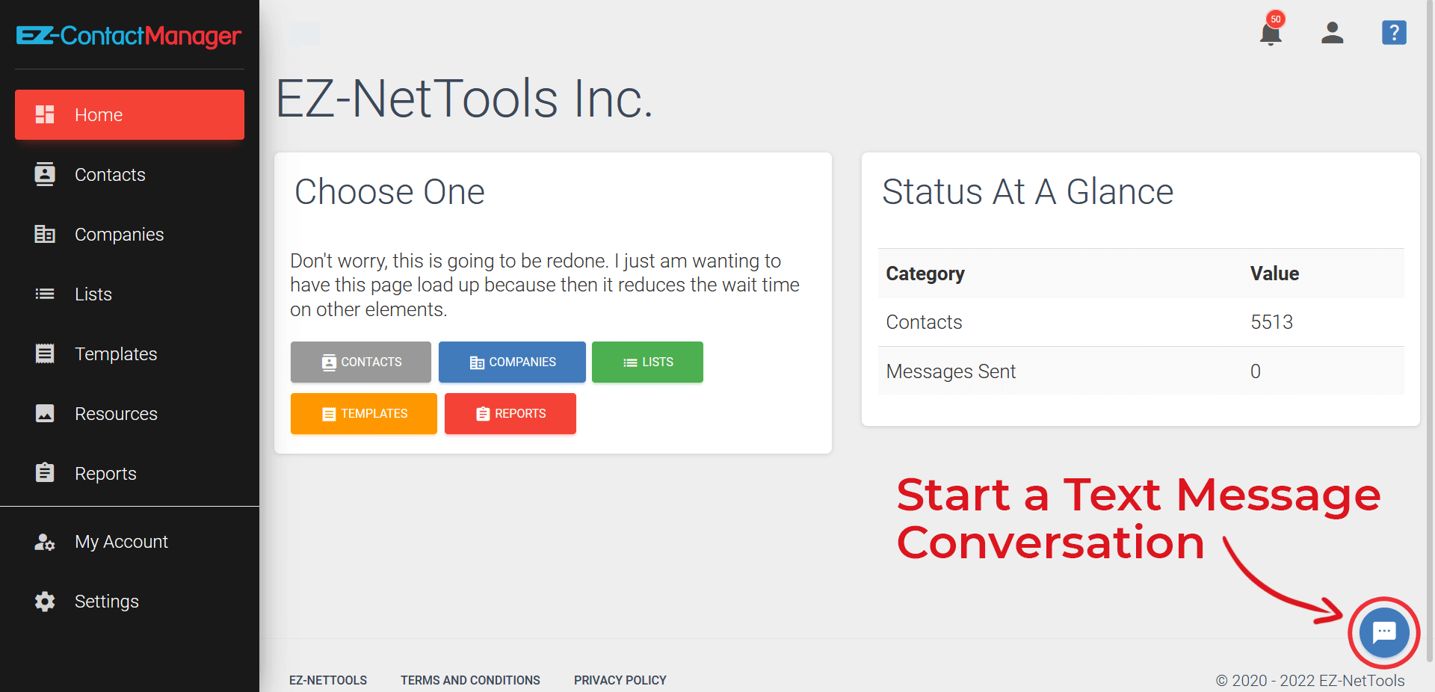Select the Contacts row label in status table
The image size is (1435, 692).
coord(924,322)
